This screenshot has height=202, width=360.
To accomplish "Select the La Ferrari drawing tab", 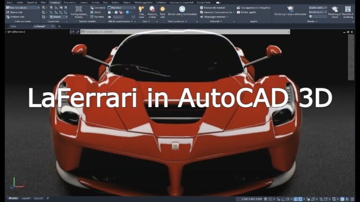I will tap(39, 26).
